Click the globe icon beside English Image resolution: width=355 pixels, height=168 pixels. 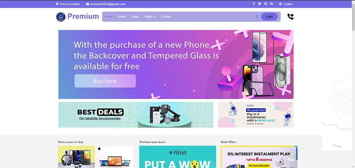tap(281, 4)
